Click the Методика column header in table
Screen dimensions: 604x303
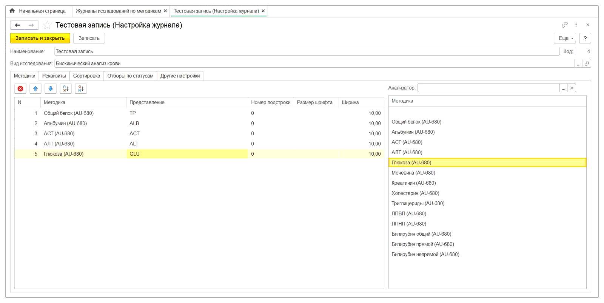83,102
